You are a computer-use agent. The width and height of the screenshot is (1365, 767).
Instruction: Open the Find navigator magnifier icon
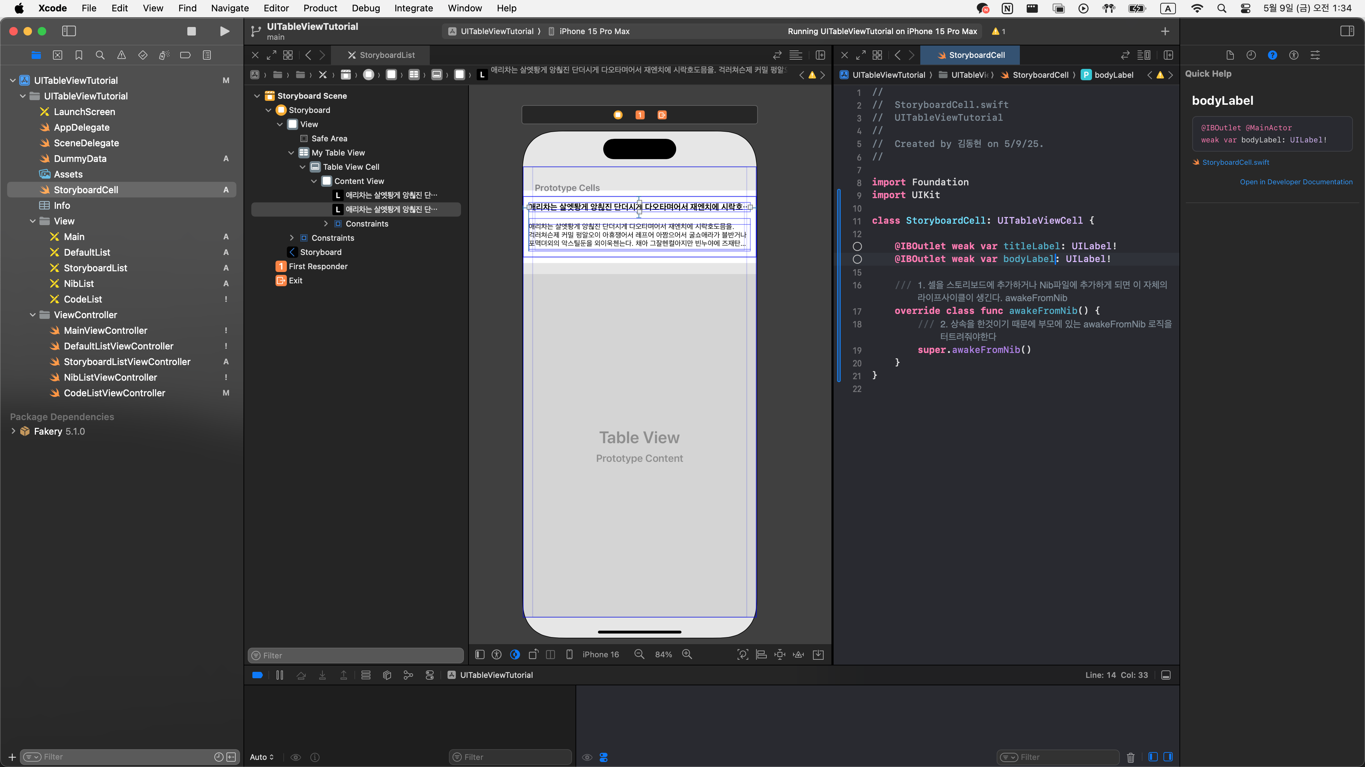pos(100,55)
